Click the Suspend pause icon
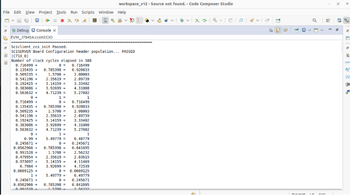Image resolution: width=350 pixels, height=195 pixels. [x=55, y=21]
